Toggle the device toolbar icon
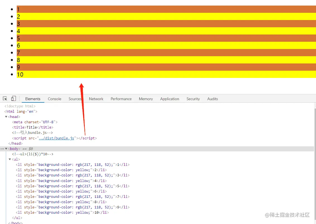316x224 pixels. point(13,98)
